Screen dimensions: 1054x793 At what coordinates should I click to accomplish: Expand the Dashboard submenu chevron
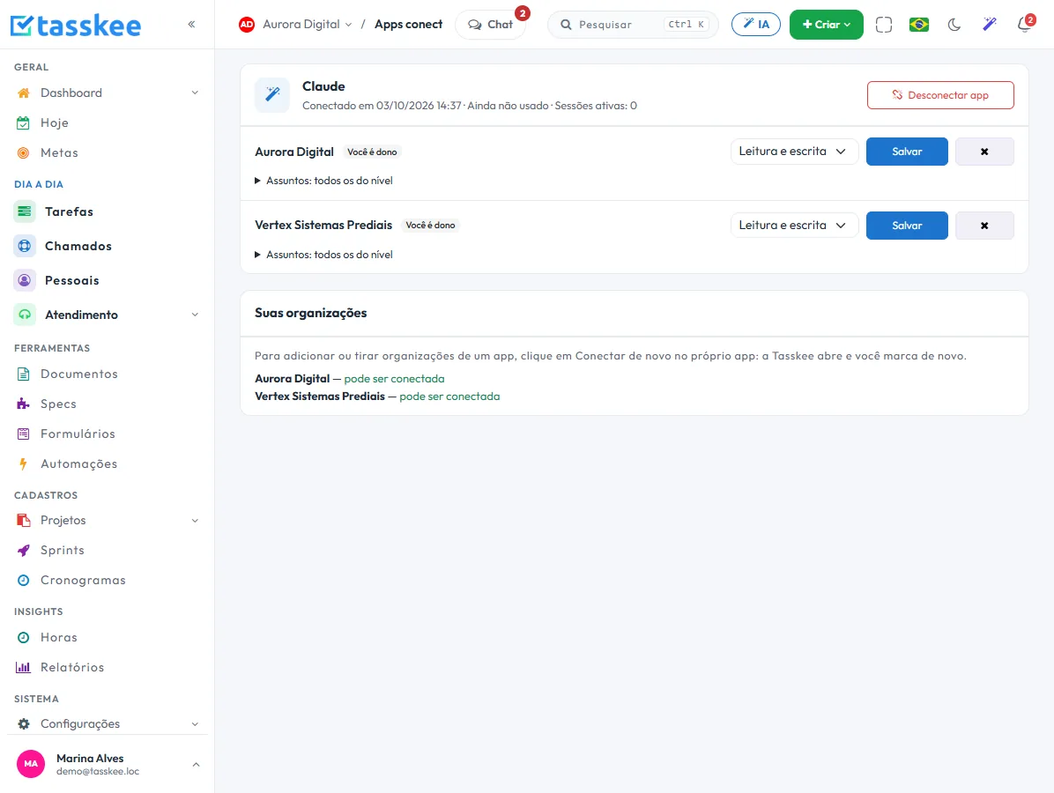click(x=195, y=93)
